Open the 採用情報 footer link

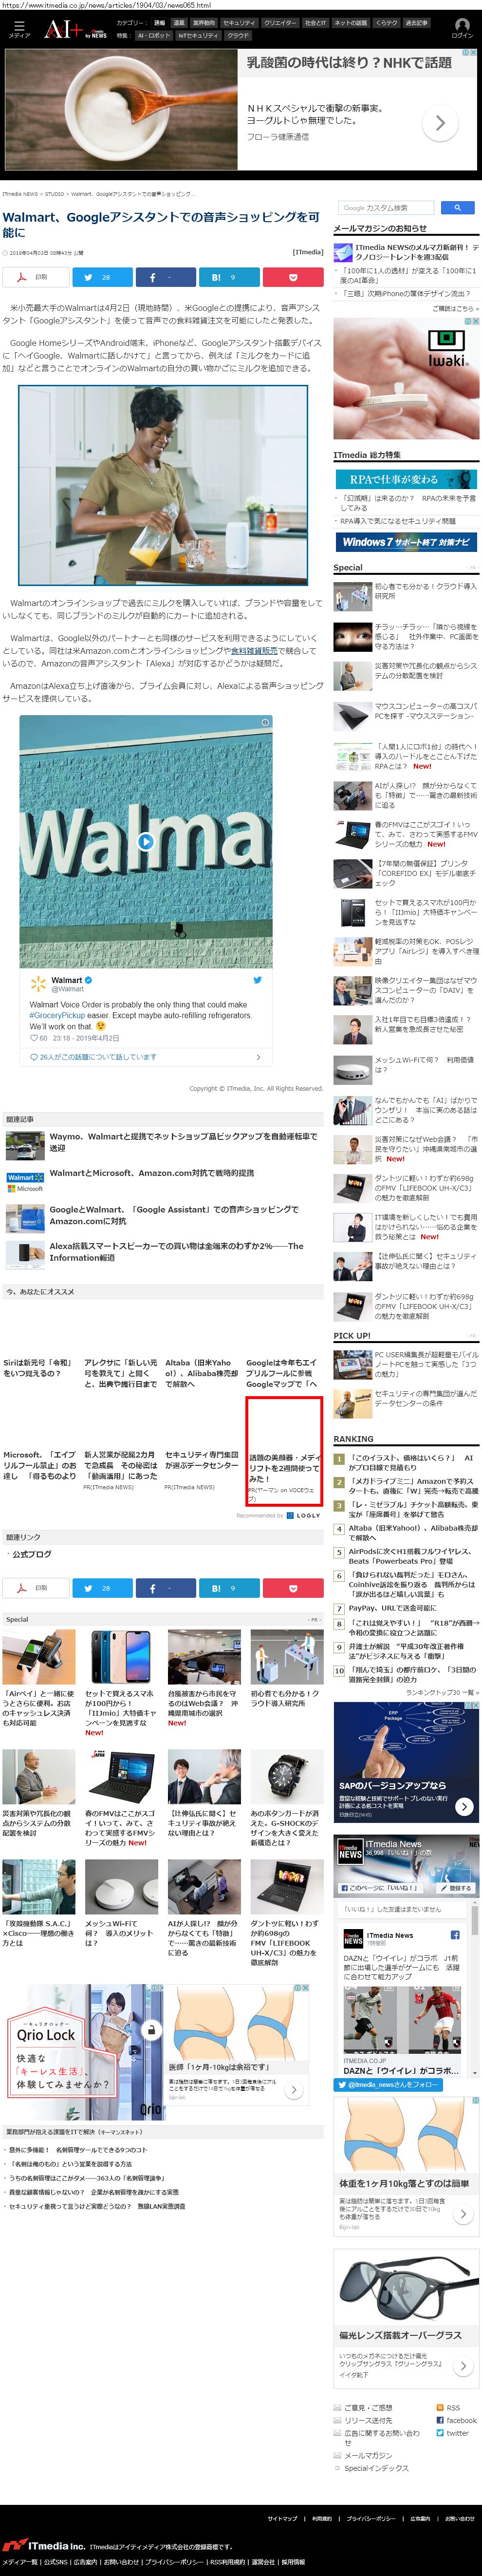293,2562
